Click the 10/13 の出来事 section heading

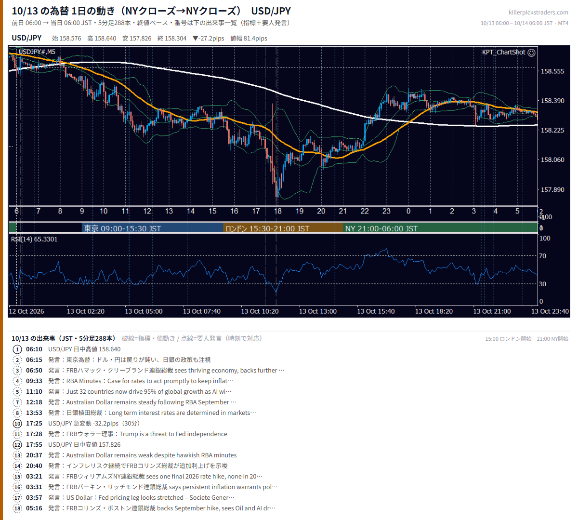[x=64, y=338]
